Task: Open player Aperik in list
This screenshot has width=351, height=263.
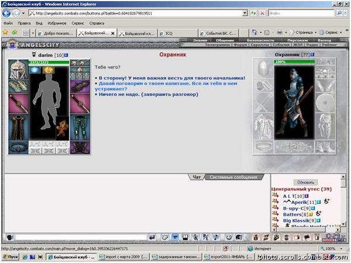Action: (x=299, y=202)
